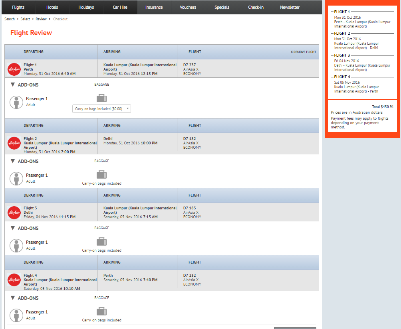Click Mon 31 Oct 2016 under sidebar FLIGHT 1
The image size is (401, 329).
point(347,18)
